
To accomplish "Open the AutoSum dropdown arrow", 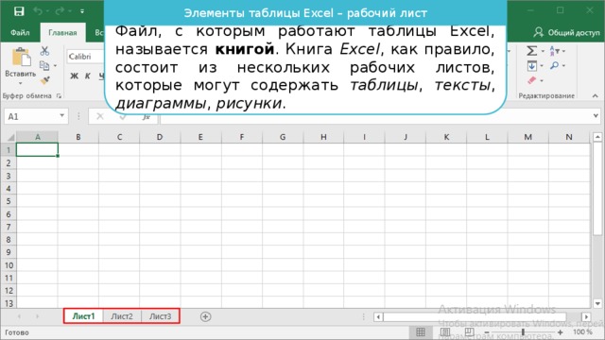I will tap(543, 51).
